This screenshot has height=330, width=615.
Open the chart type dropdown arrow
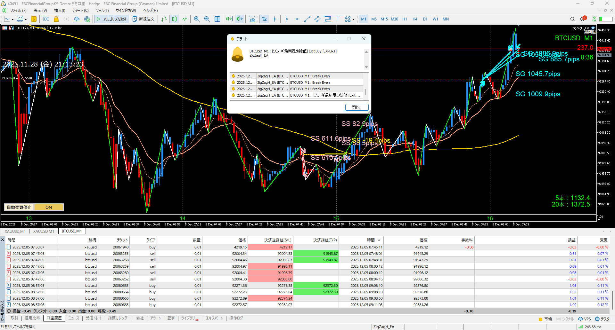(x=12, y=20)
